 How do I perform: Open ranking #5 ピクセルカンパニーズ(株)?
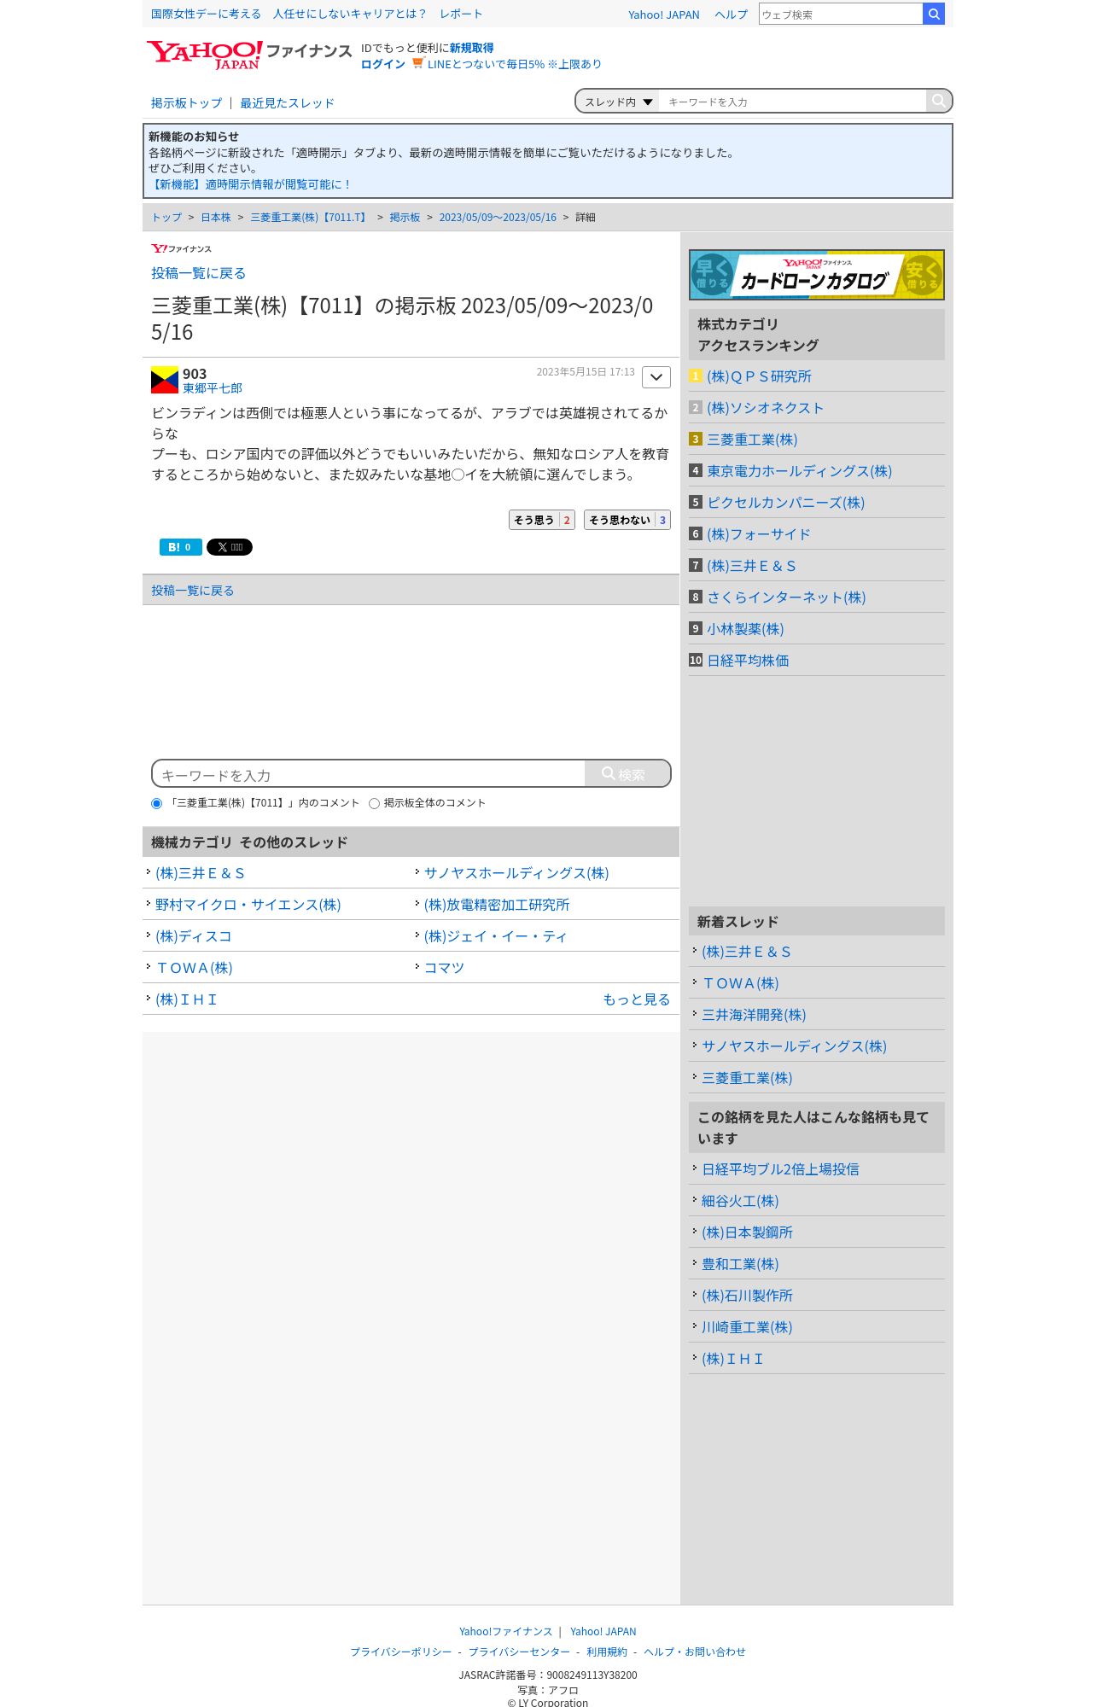[x=785, y=503]
